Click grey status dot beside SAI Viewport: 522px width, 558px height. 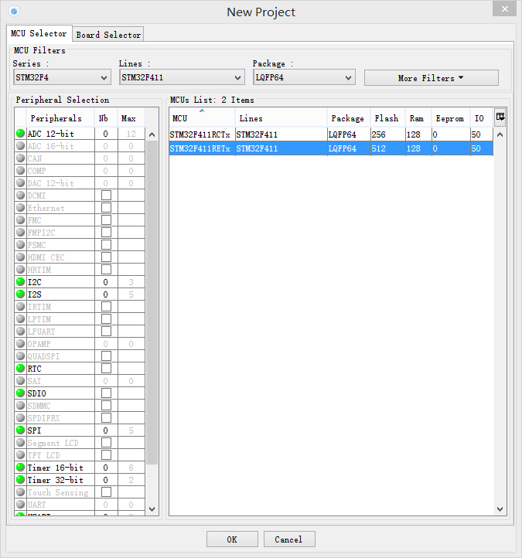(20, 381)
